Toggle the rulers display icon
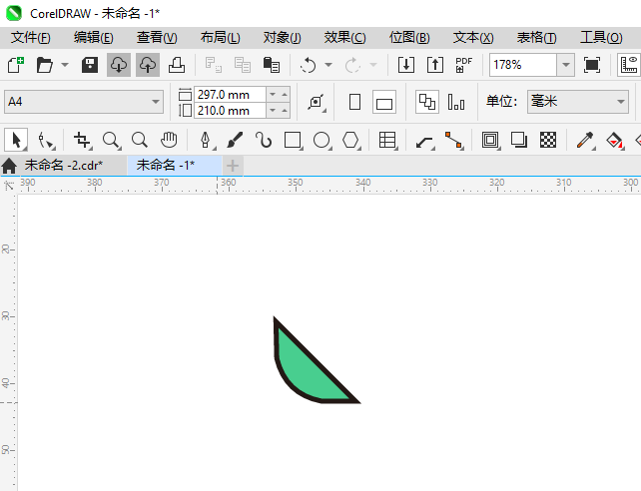Screen dimensions: 641x491 [629, 65]
